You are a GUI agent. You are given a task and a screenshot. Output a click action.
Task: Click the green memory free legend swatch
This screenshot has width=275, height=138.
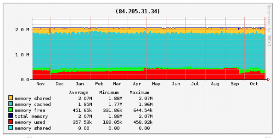[x=11, y=109]
